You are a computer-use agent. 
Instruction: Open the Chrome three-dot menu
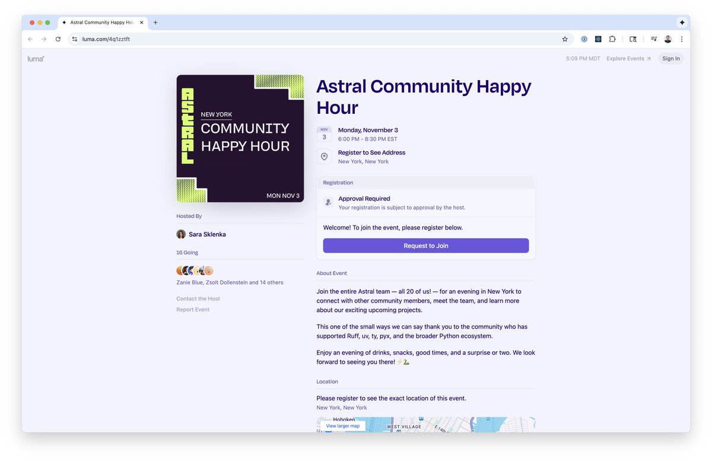pos(681,39)
